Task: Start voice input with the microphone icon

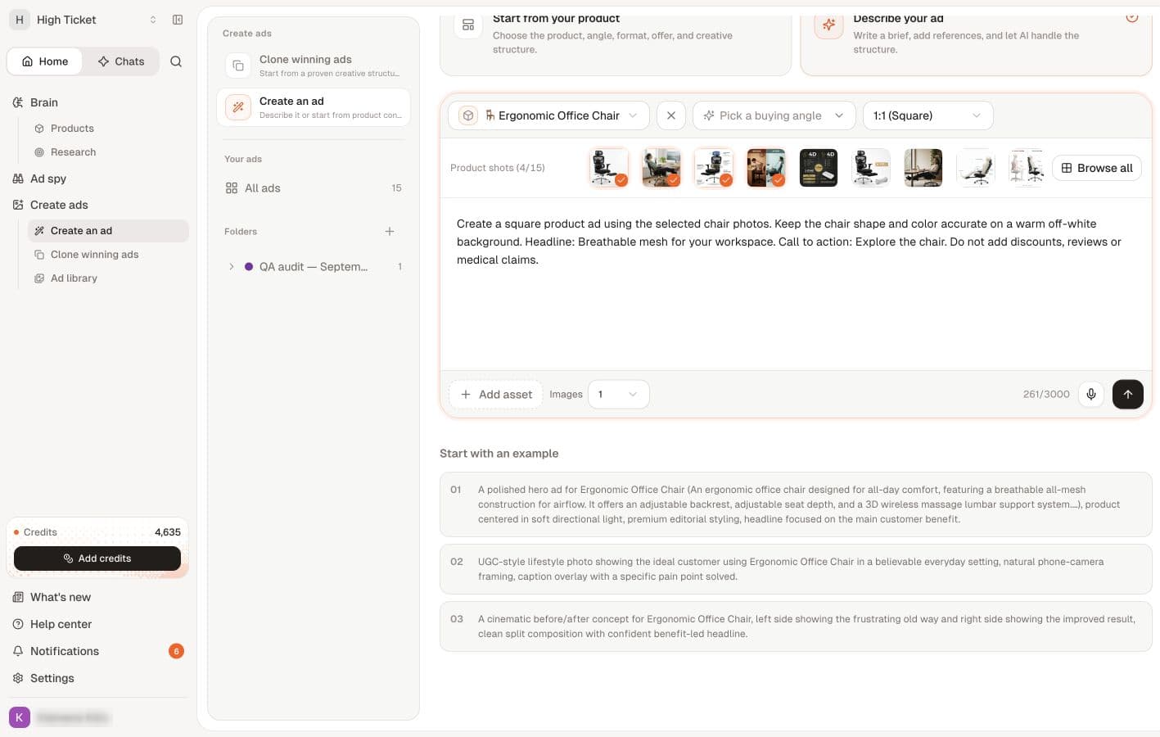Action: pyautogui.click(x=1091, y=394)
